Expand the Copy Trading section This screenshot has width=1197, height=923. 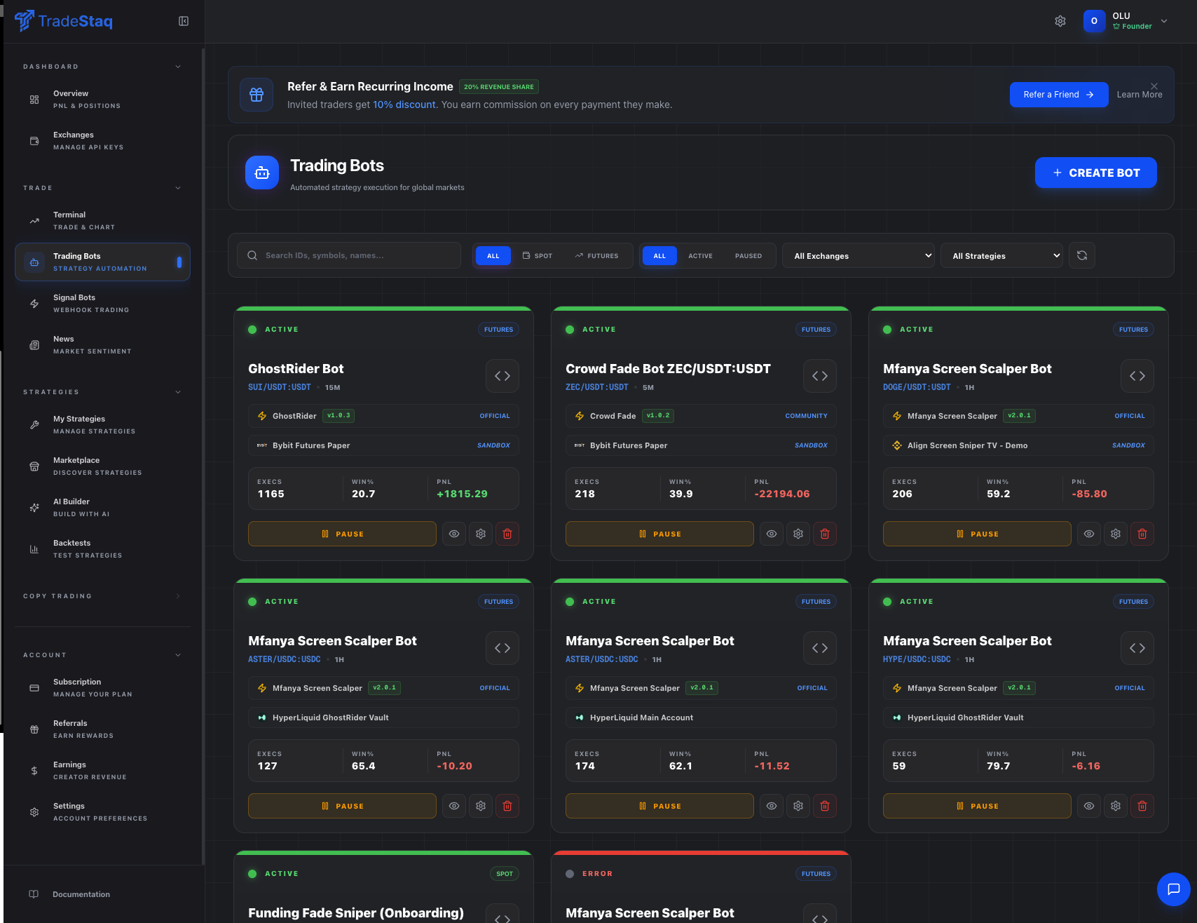point(102,596)
